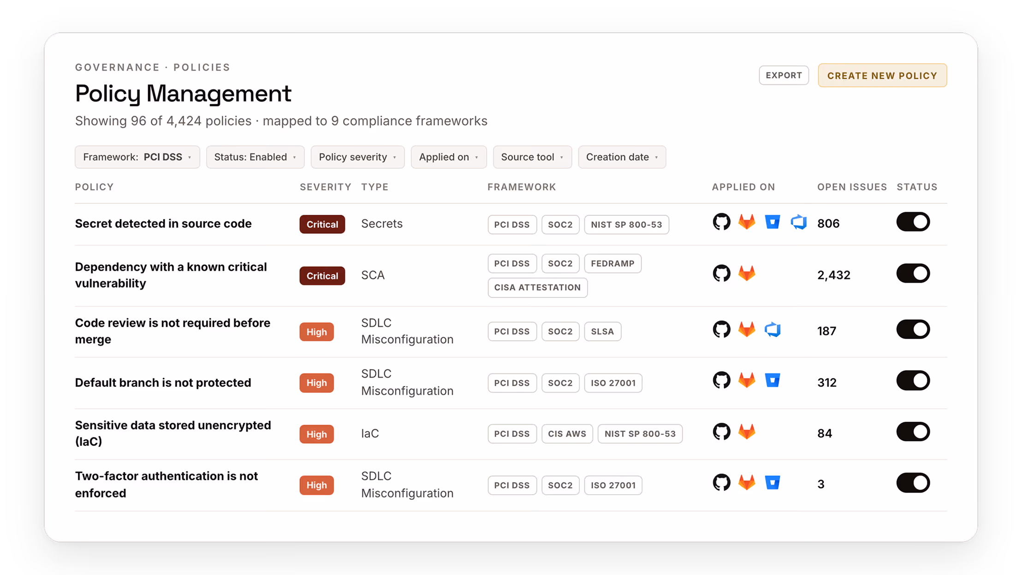Toggle status of Dependency critical vulnerability policy
The width and height of the screenshot is (1022, 575).
913,273
